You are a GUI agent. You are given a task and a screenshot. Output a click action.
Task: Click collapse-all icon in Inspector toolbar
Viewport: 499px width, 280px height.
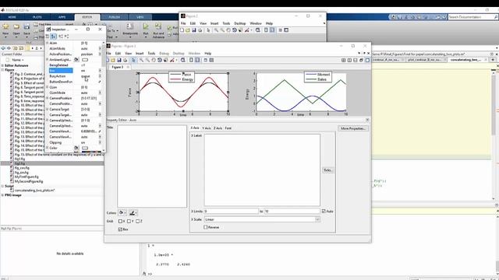66,37
